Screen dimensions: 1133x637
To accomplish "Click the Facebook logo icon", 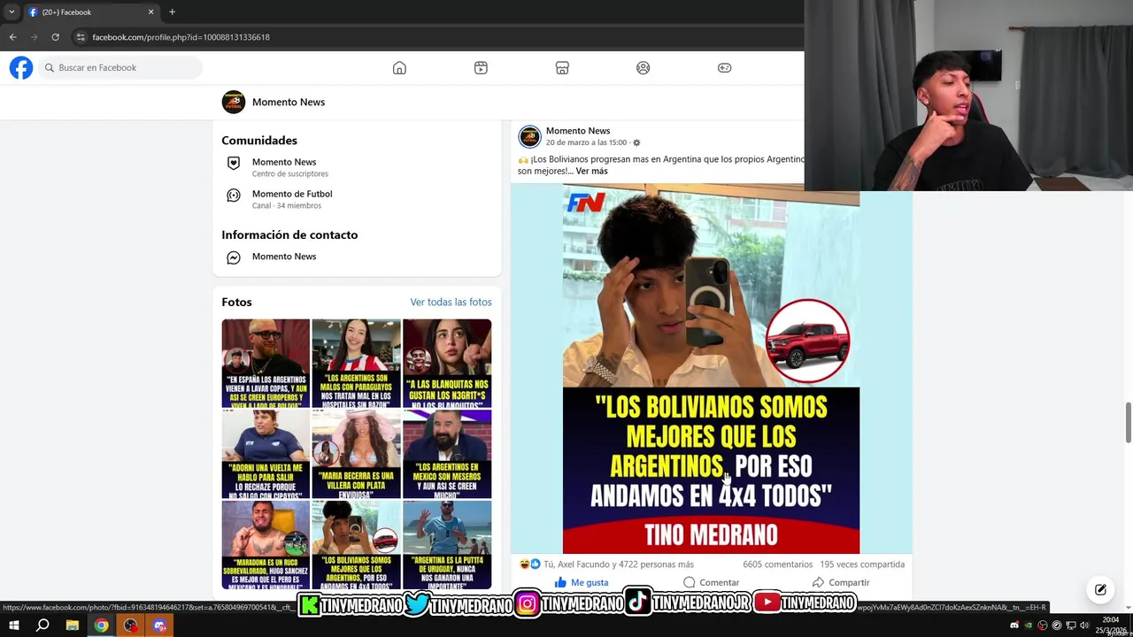I will [21, 68].
